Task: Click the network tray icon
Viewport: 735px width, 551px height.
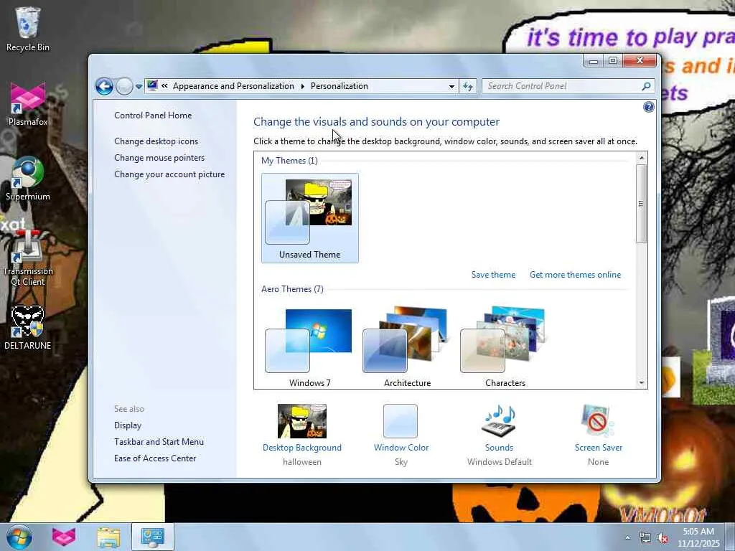Action: click(645, 538)
